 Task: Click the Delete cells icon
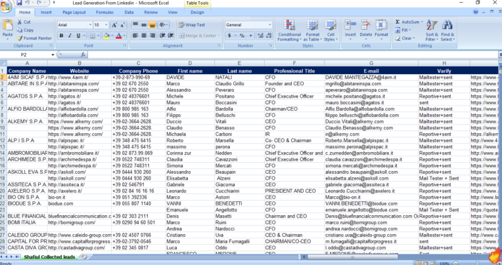[365, 25]
